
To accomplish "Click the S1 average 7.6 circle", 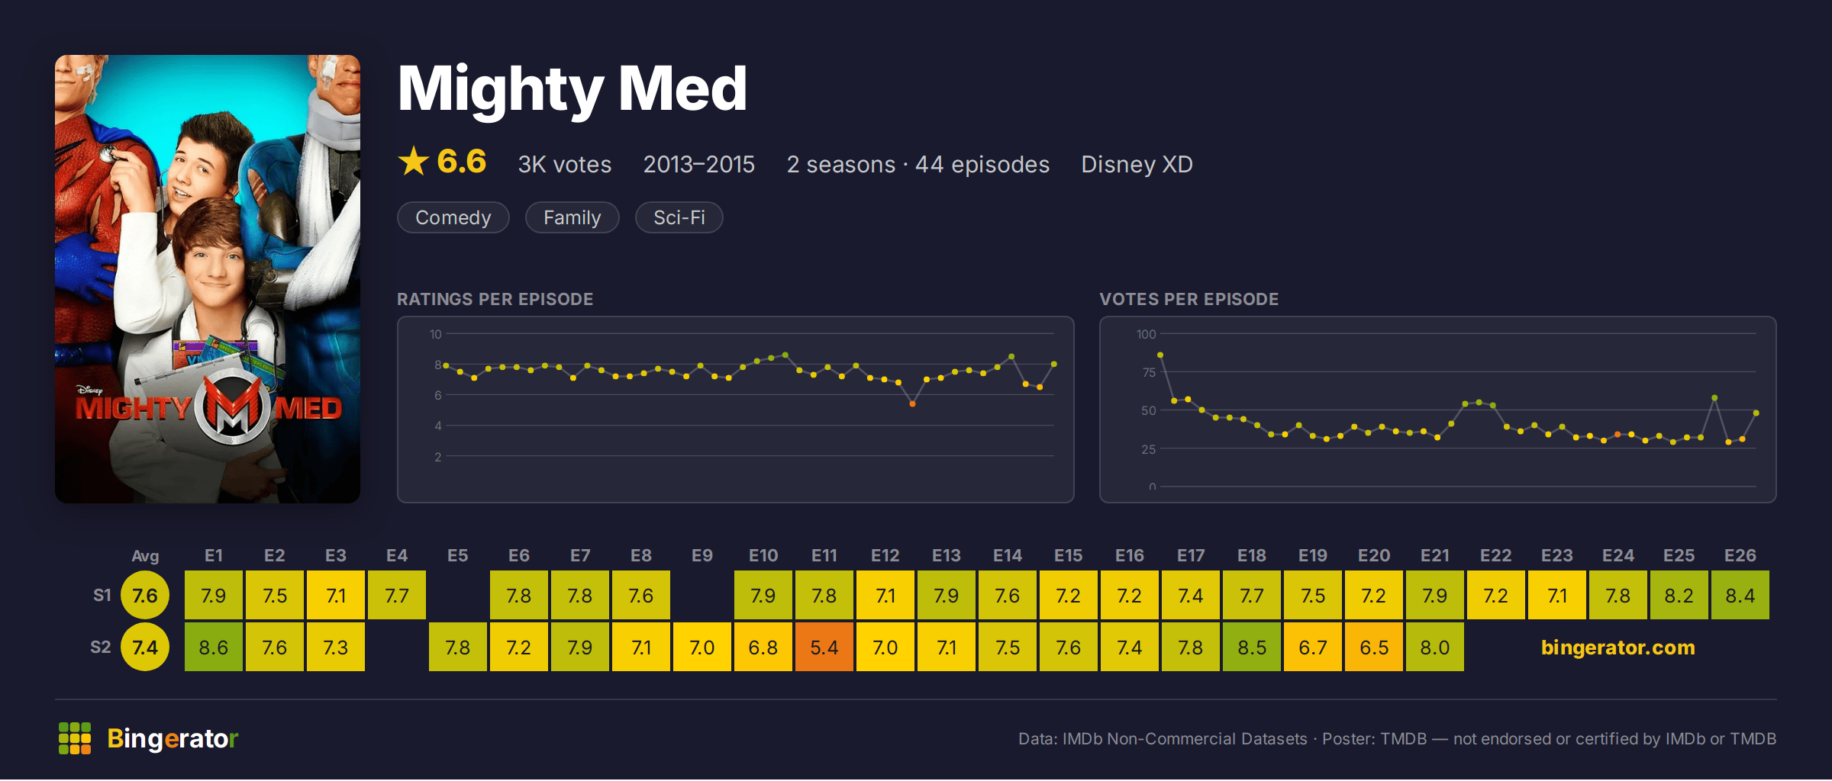I will coord(145,595).
